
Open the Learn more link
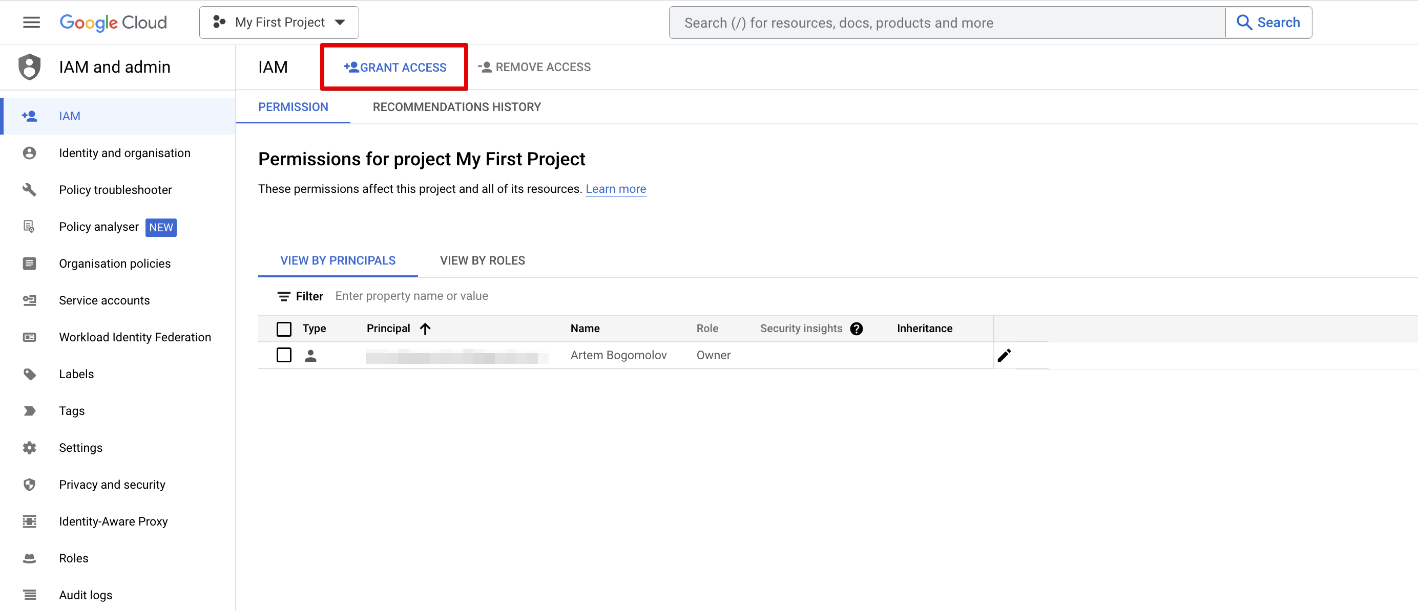(615, 189)
